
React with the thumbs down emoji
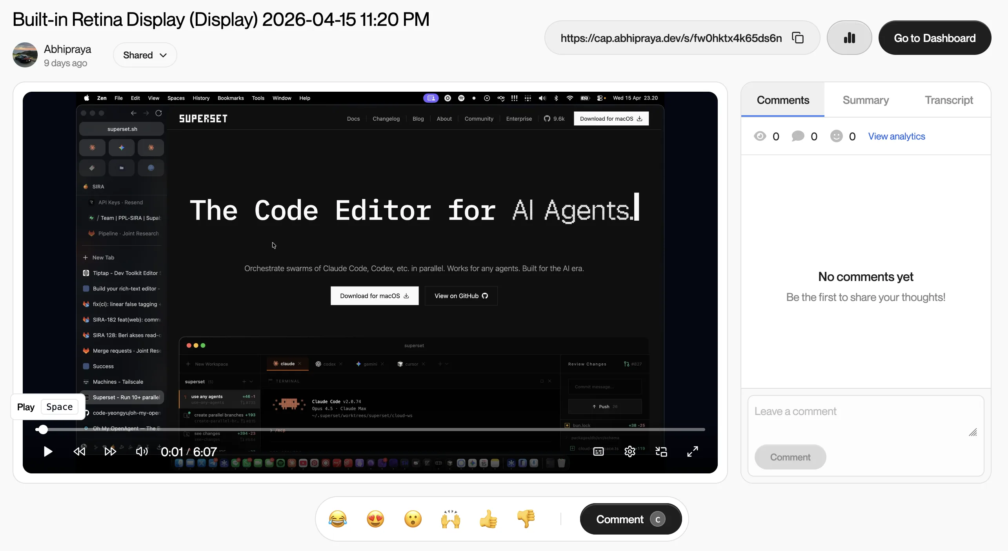pos(526,519)
